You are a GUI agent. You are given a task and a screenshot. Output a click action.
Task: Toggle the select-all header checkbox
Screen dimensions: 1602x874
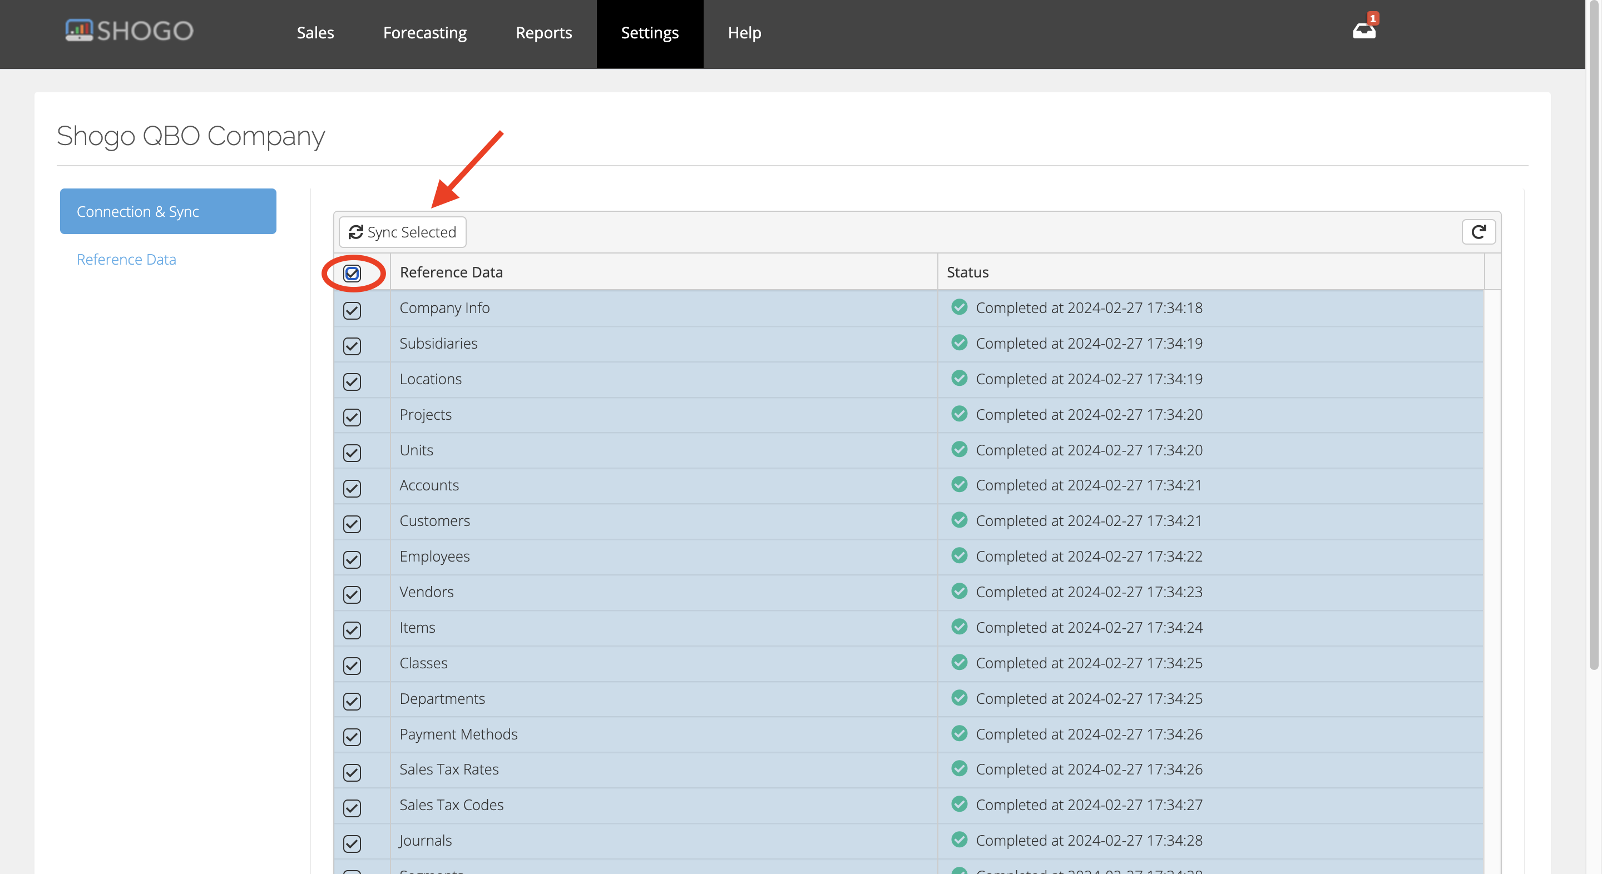(352, 273)
